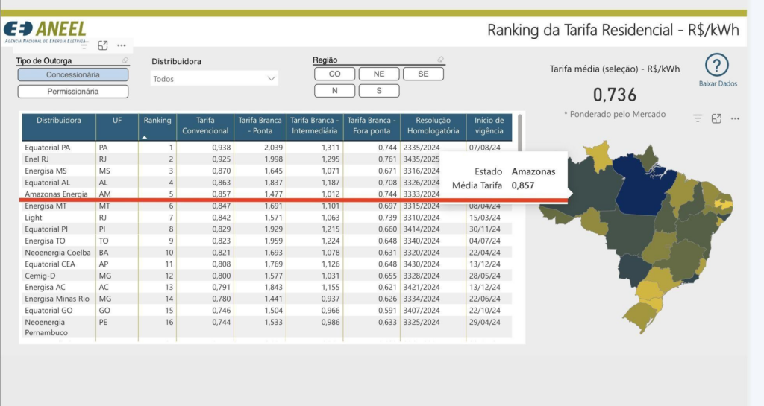Open more options ellipsis above the map
Viewport: 764px width, 406px height.
point(735,118)
